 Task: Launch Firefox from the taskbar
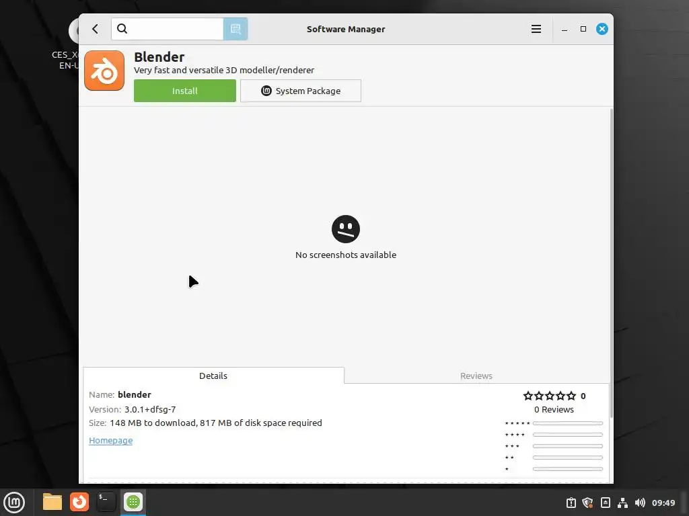[79, 502]
